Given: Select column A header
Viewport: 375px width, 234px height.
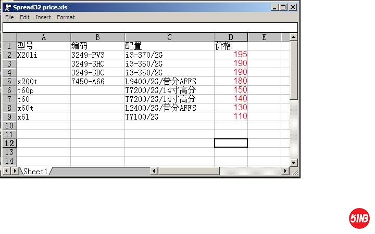Looking at the screenshot, I should [x=43, y=37].
